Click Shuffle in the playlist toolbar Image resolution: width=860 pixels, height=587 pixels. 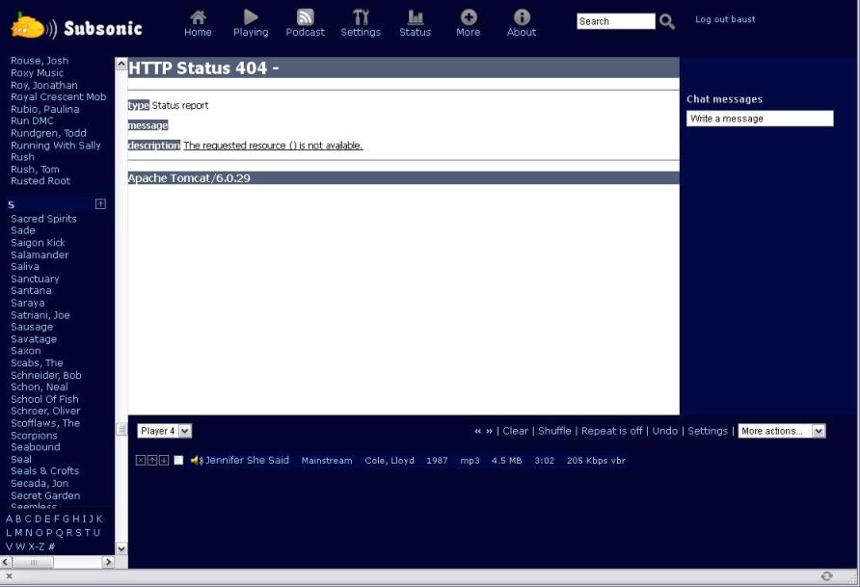[554, 431]
